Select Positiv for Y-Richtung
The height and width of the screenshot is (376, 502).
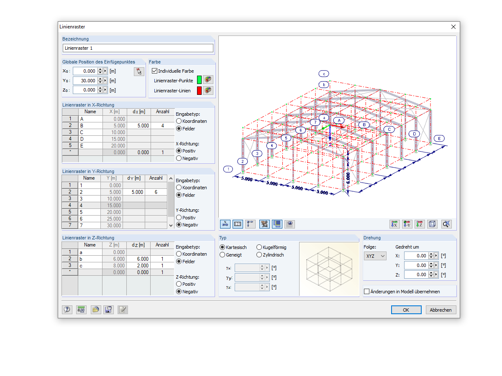[x=179, y=217]
